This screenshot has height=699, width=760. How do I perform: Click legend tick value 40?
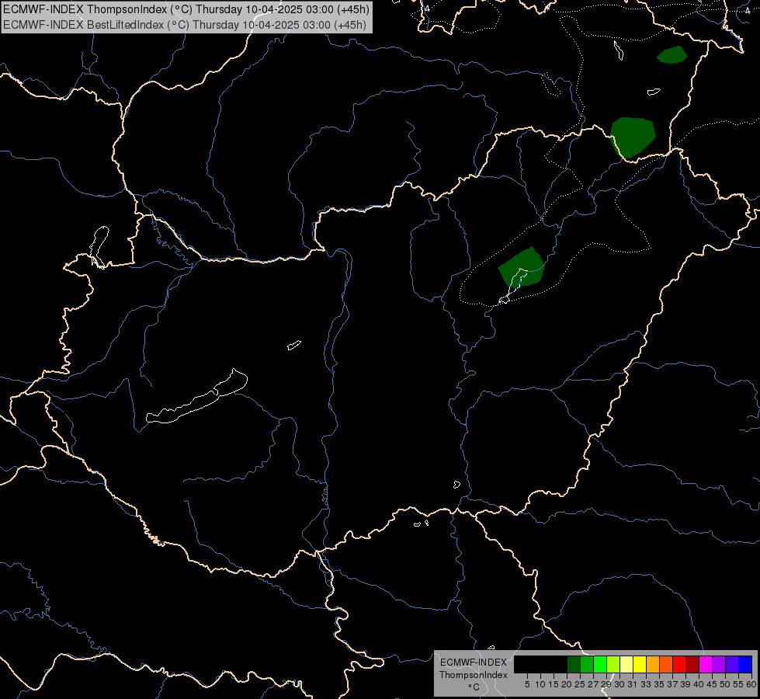699,684
